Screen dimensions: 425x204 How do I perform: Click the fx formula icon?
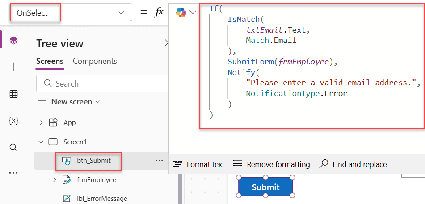pyautogui.click(x=158, y=12)
